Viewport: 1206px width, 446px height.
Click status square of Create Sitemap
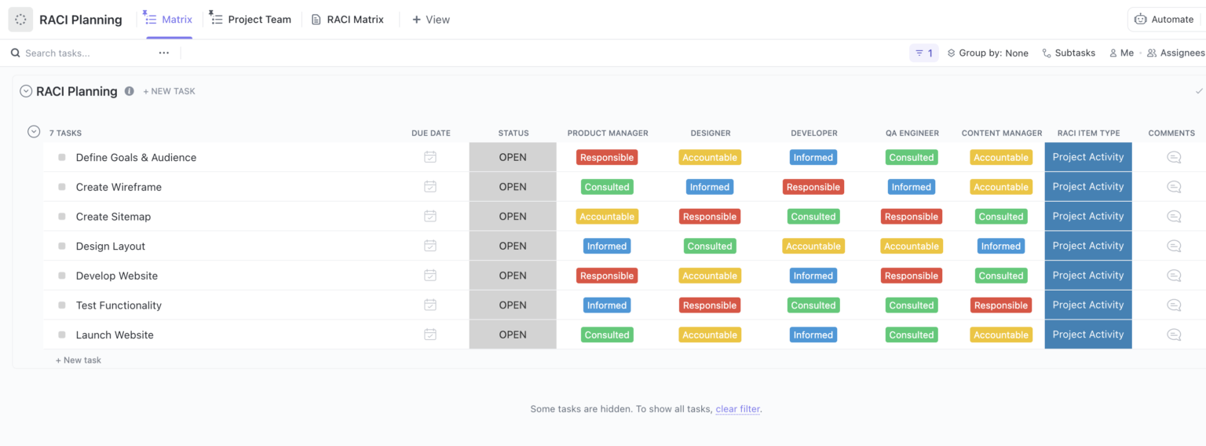[x=62, y=217]
